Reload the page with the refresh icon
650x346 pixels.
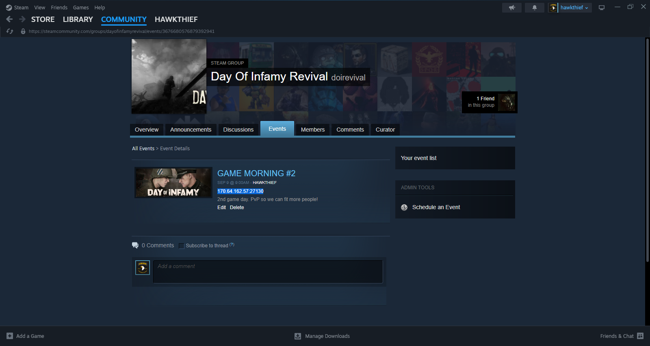click(10, 31)
